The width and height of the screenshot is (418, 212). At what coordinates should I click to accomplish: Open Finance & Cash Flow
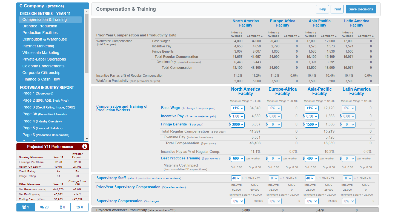click(41, 79)
